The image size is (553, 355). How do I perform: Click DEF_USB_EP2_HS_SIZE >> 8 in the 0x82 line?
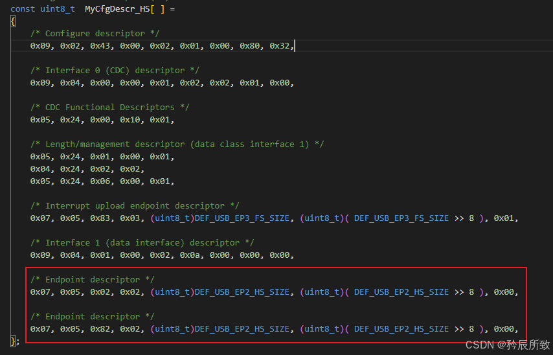click(414, 329)
